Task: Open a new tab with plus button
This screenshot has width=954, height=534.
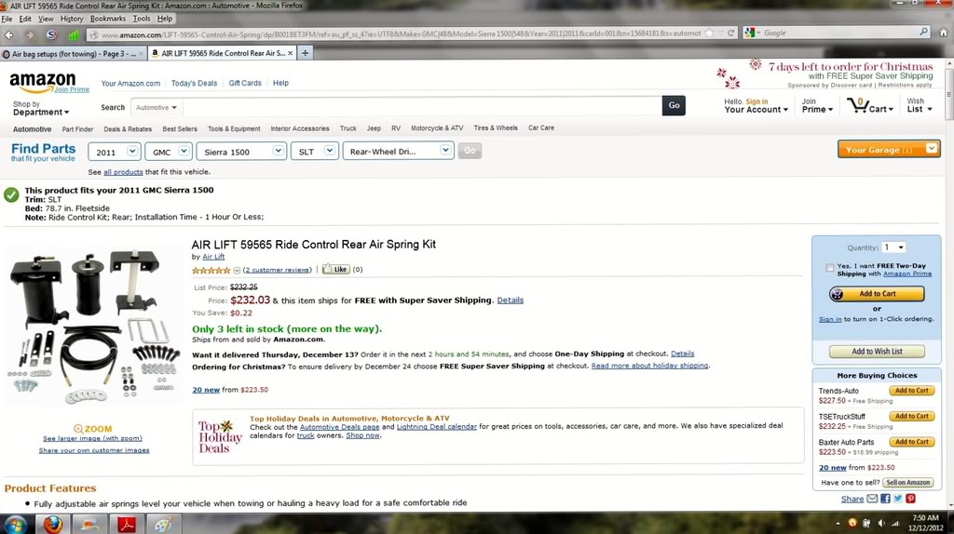Action: (x=305, y=53)
